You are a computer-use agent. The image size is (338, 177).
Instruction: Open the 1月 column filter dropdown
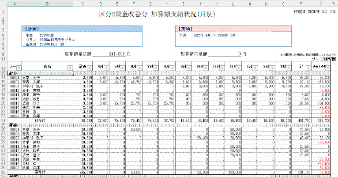(x=255, y=68)
